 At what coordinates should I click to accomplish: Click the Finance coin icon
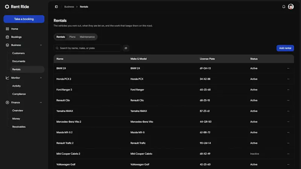click(7, 103)
